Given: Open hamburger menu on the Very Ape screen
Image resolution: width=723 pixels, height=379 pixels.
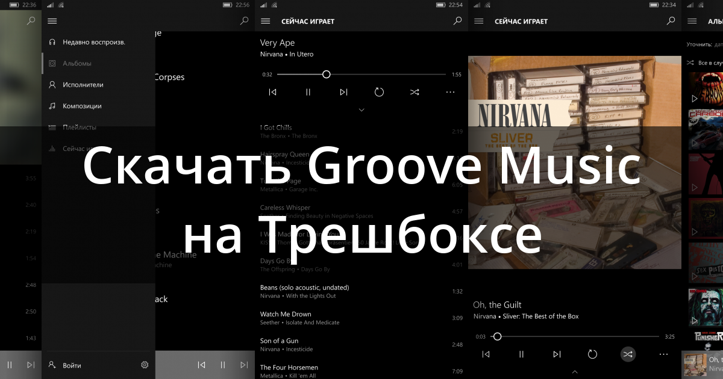Looking at the screenshot, I should click(x=265, y=21).
